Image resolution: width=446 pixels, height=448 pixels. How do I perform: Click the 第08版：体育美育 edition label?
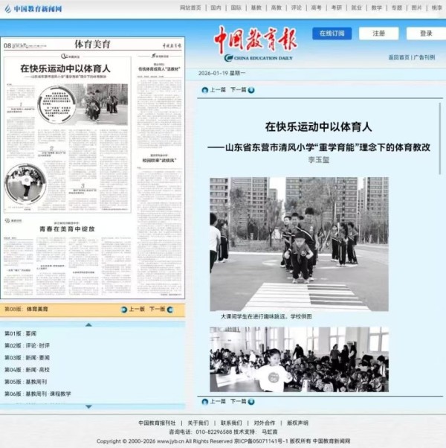tap(26, 309)
